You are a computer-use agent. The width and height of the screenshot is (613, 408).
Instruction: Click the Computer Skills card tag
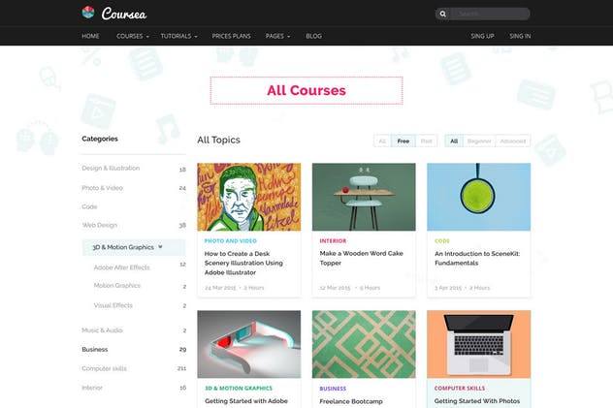[460, 388]
